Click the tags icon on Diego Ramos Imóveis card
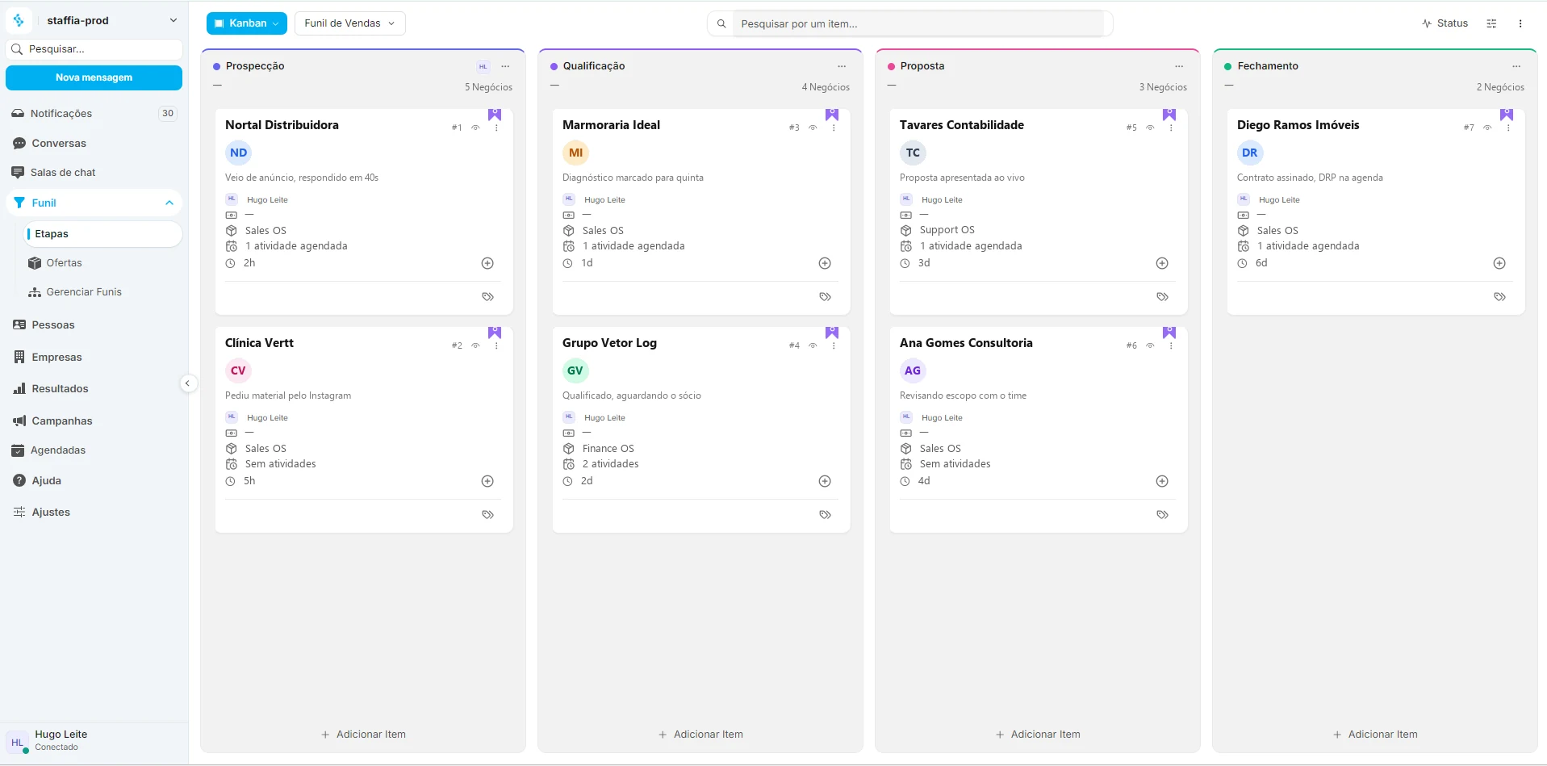Image resolution: width=1547 pixels, height=766 pixels. [1499, 297]
